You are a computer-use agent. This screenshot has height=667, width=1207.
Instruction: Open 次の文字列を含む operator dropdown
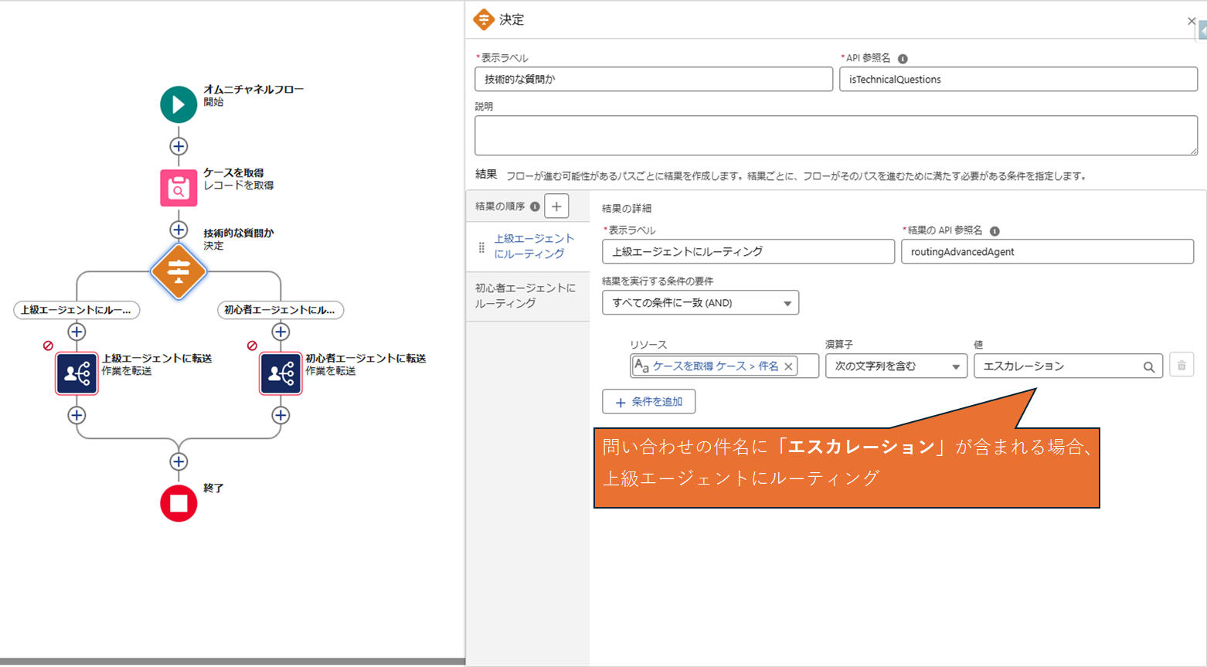coord(896,366)
